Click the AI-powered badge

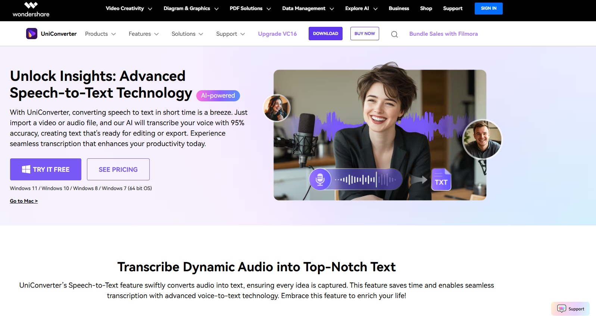(x=218, y=96)
